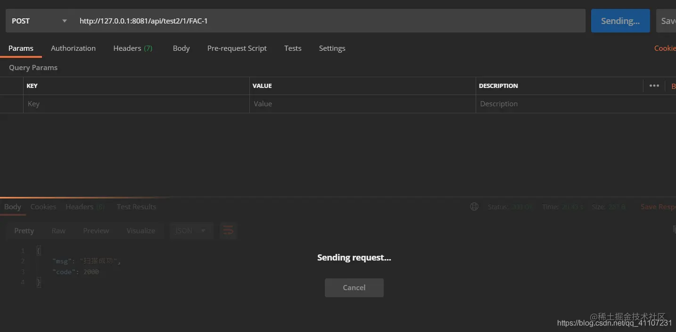Click the network globe icon
Screen dimensions: 676x332
tap(474, 206)
